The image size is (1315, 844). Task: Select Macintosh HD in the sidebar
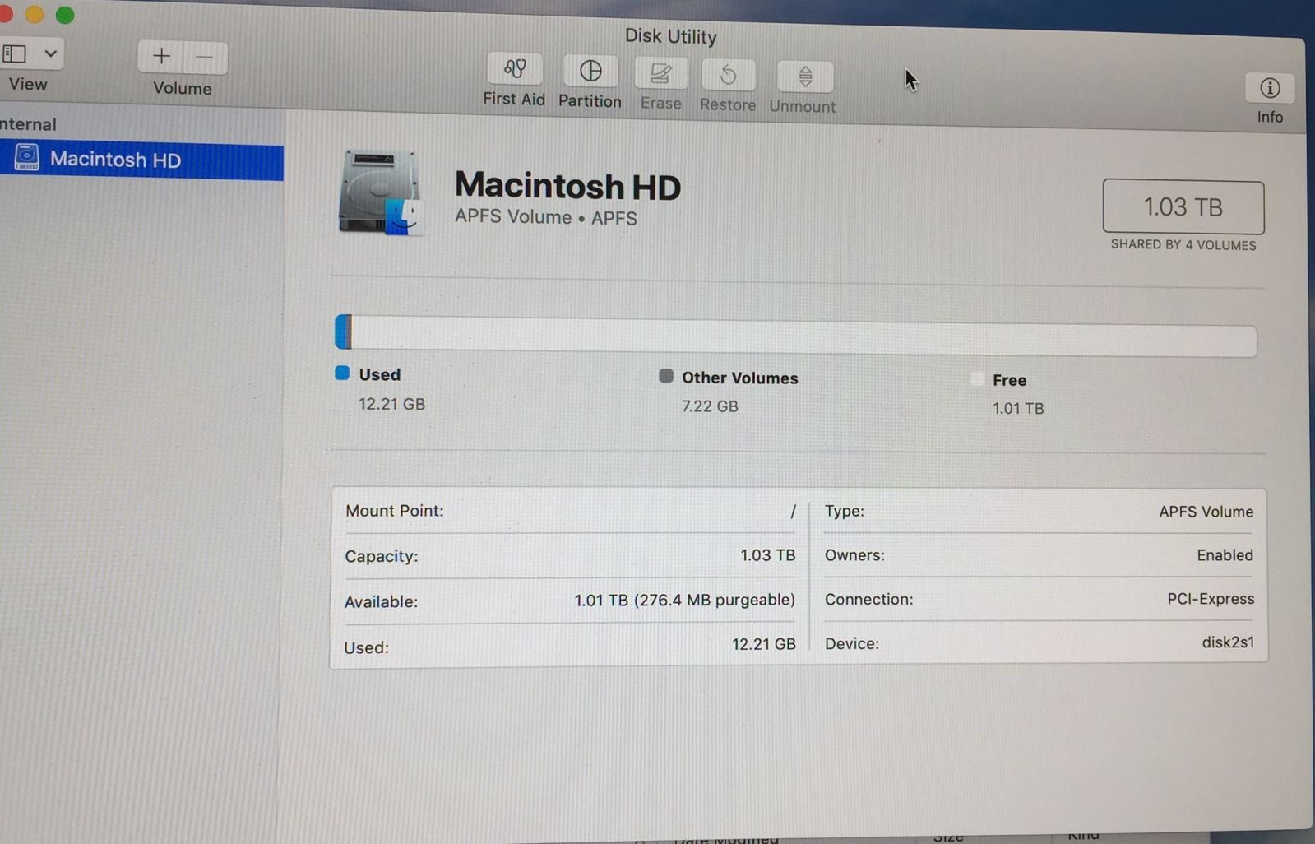141,160
